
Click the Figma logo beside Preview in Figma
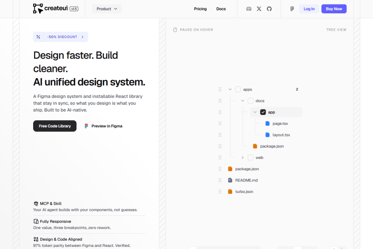[86, 126]
